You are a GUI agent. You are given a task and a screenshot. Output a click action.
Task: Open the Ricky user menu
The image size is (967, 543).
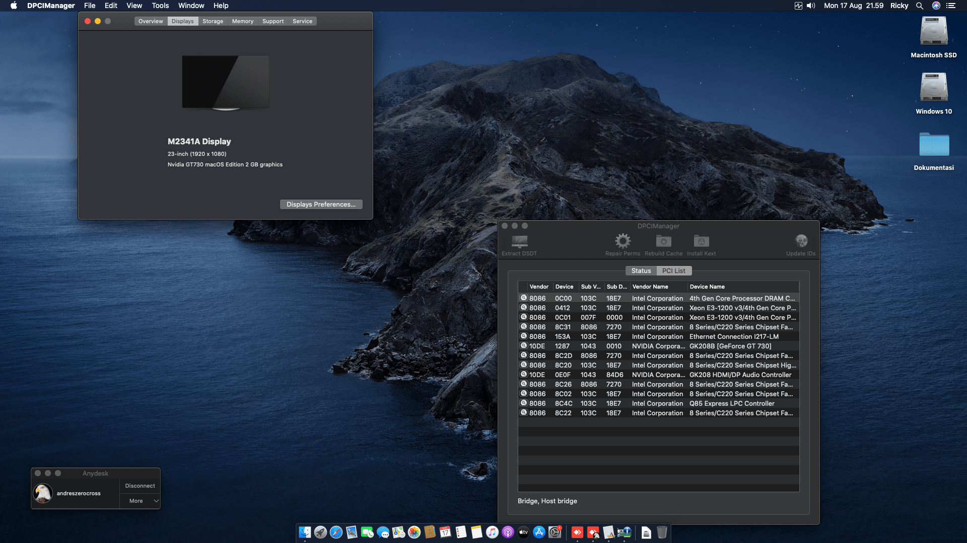899,6
